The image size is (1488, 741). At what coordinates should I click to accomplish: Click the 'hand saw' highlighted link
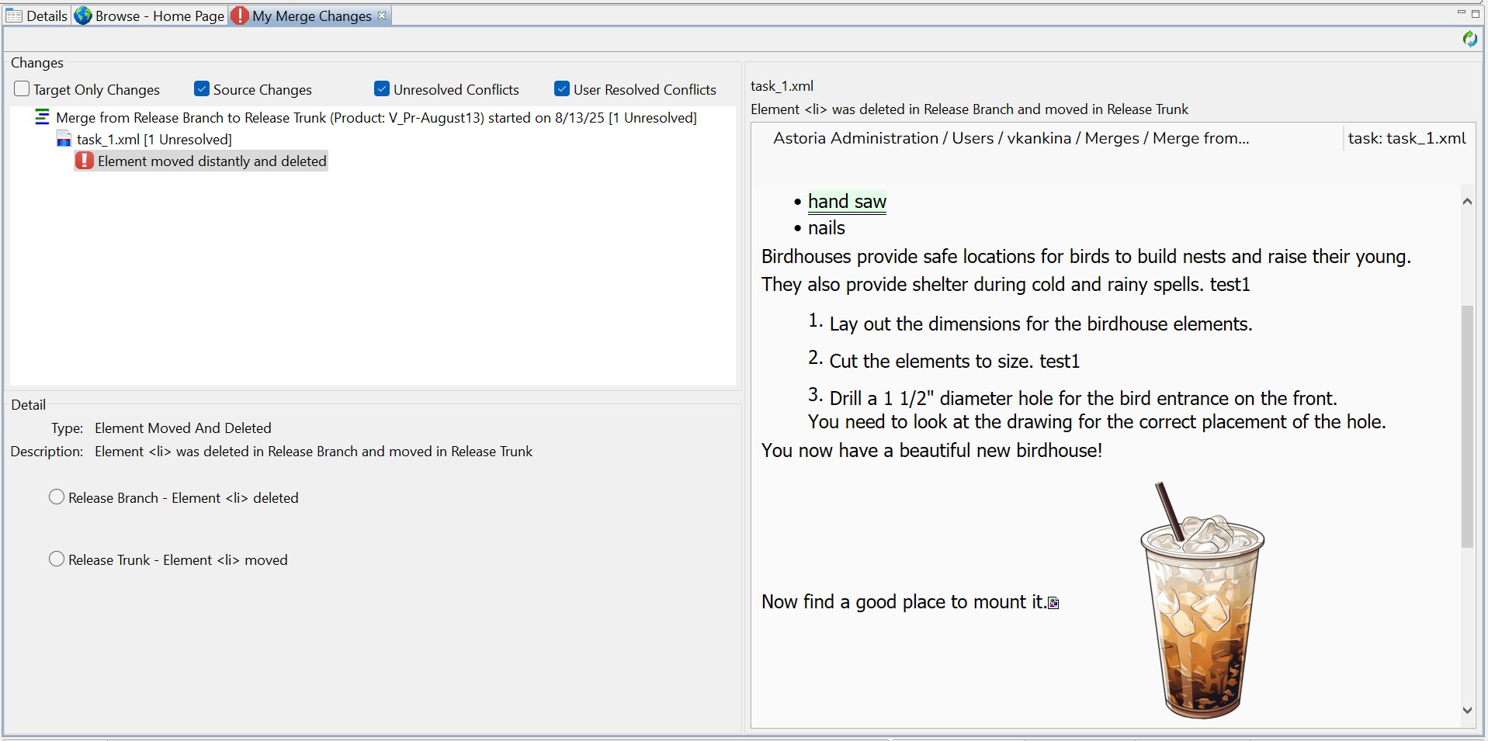coord(846,202)
